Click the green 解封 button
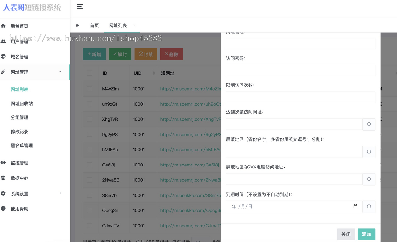The image size is (397, 242). click(120, 54)
